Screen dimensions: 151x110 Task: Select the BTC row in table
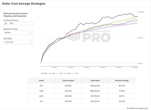coord(82,86)
